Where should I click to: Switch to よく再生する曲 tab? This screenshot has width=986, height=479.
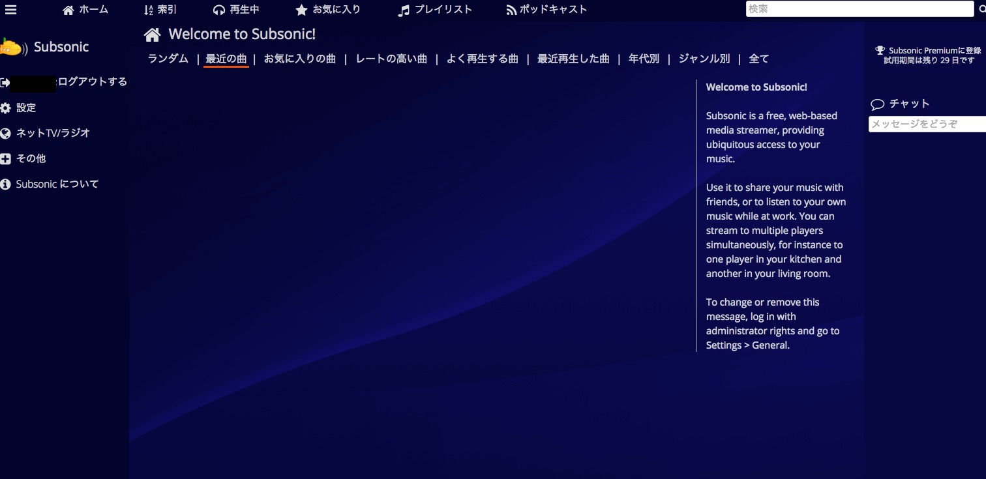point(482,59)
